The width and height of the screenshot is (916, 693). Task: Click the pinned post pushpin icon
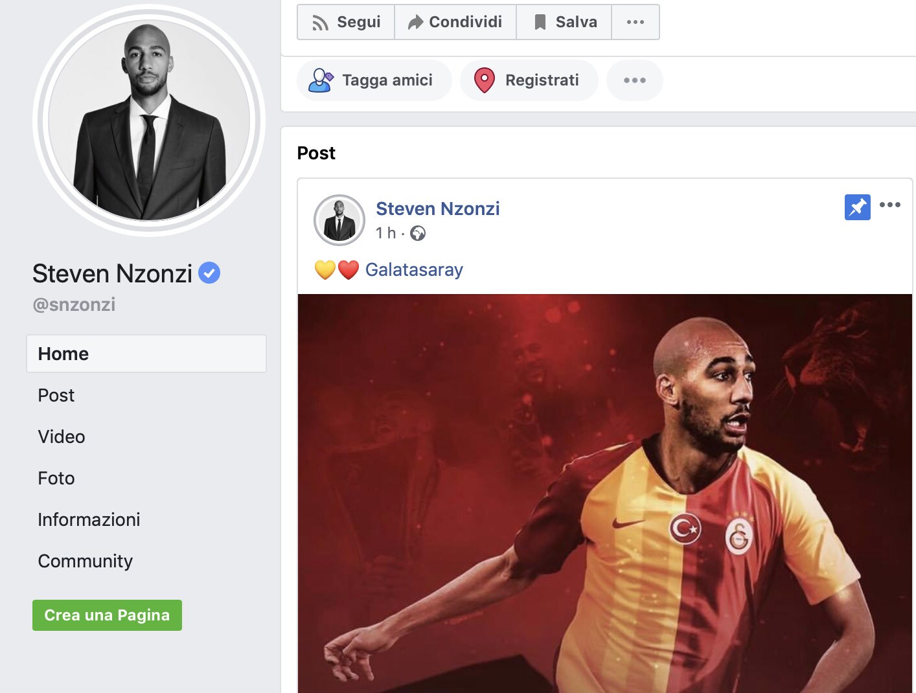[x=857, y=207]
